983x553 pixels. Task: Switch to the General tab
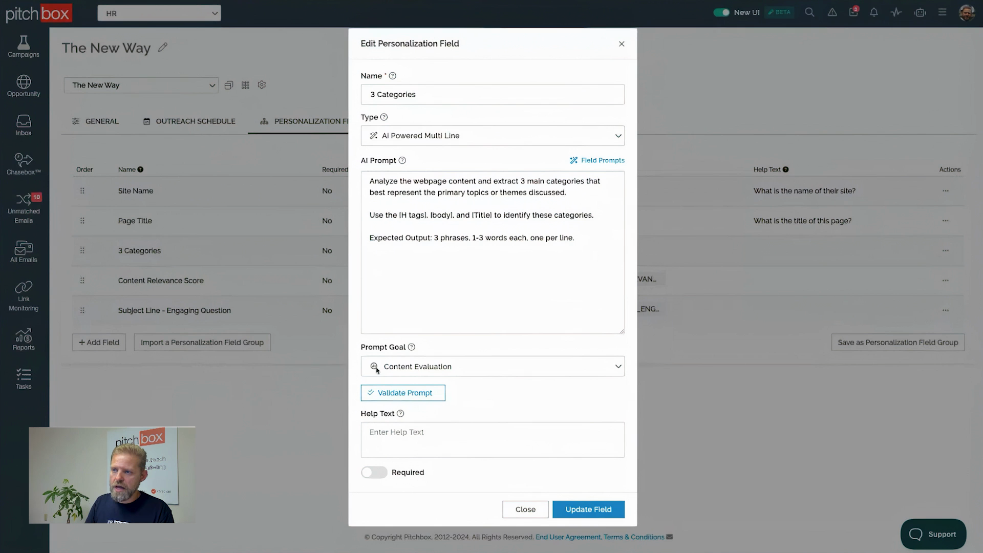95,121
